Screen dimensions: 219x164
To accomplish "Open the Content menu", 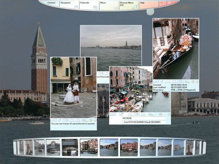I will (x=52, y=3).
